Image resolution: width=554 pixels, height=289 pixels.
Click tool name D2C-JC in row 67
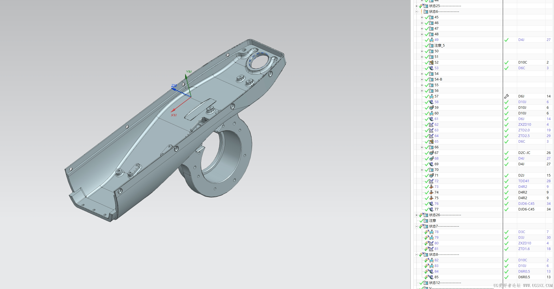click(524, 153)
